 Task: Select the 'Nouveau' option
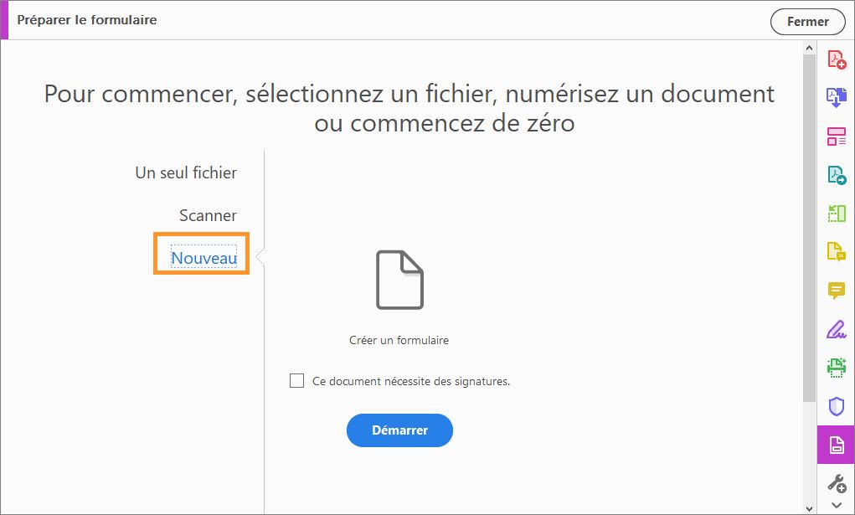(x=201, y=257)
